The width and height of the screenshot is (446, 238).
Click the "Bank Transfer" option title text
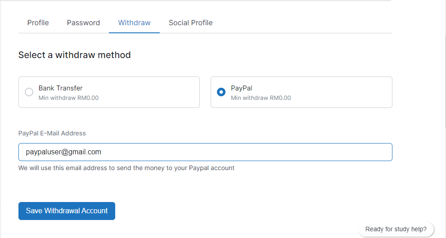(x=60, y=88)
